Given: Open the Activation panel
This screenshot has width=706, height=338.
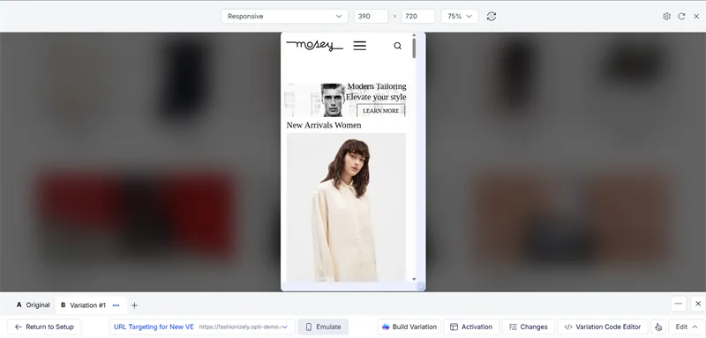Looking at the screenshot, I should point(471,327).
